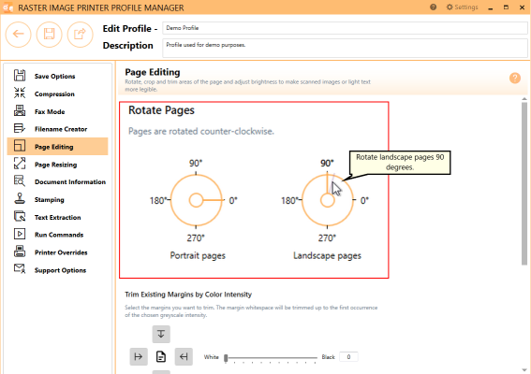Image resolution: width=531 pixels, height=374 pixels.
Task: Click 'Trim Existing Margins by Color Intensity' heading
Action: click(x=188, y=295)
